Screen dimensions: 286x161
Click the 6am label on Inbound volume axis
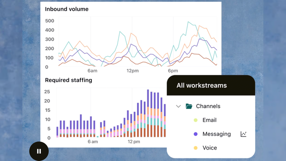[x=92, y=71]
